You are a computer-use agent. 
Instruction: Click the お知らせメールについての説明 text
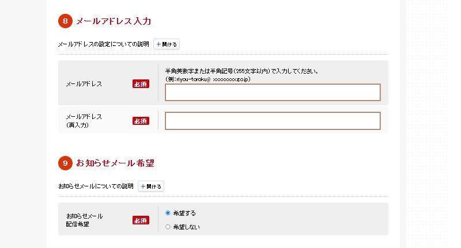[96, 186]
